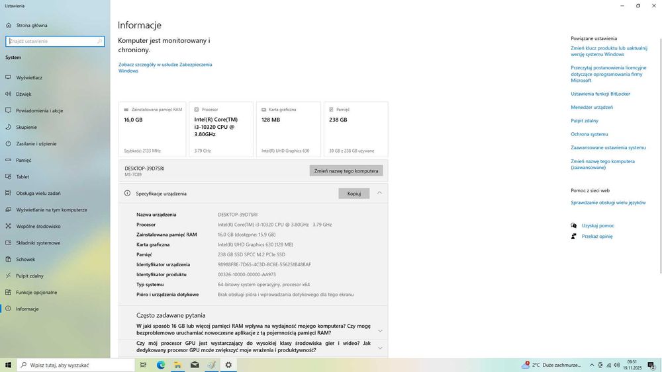The image size is (662, 372).
Task: Click the Kopiuj button
Action: coord(354,194)
